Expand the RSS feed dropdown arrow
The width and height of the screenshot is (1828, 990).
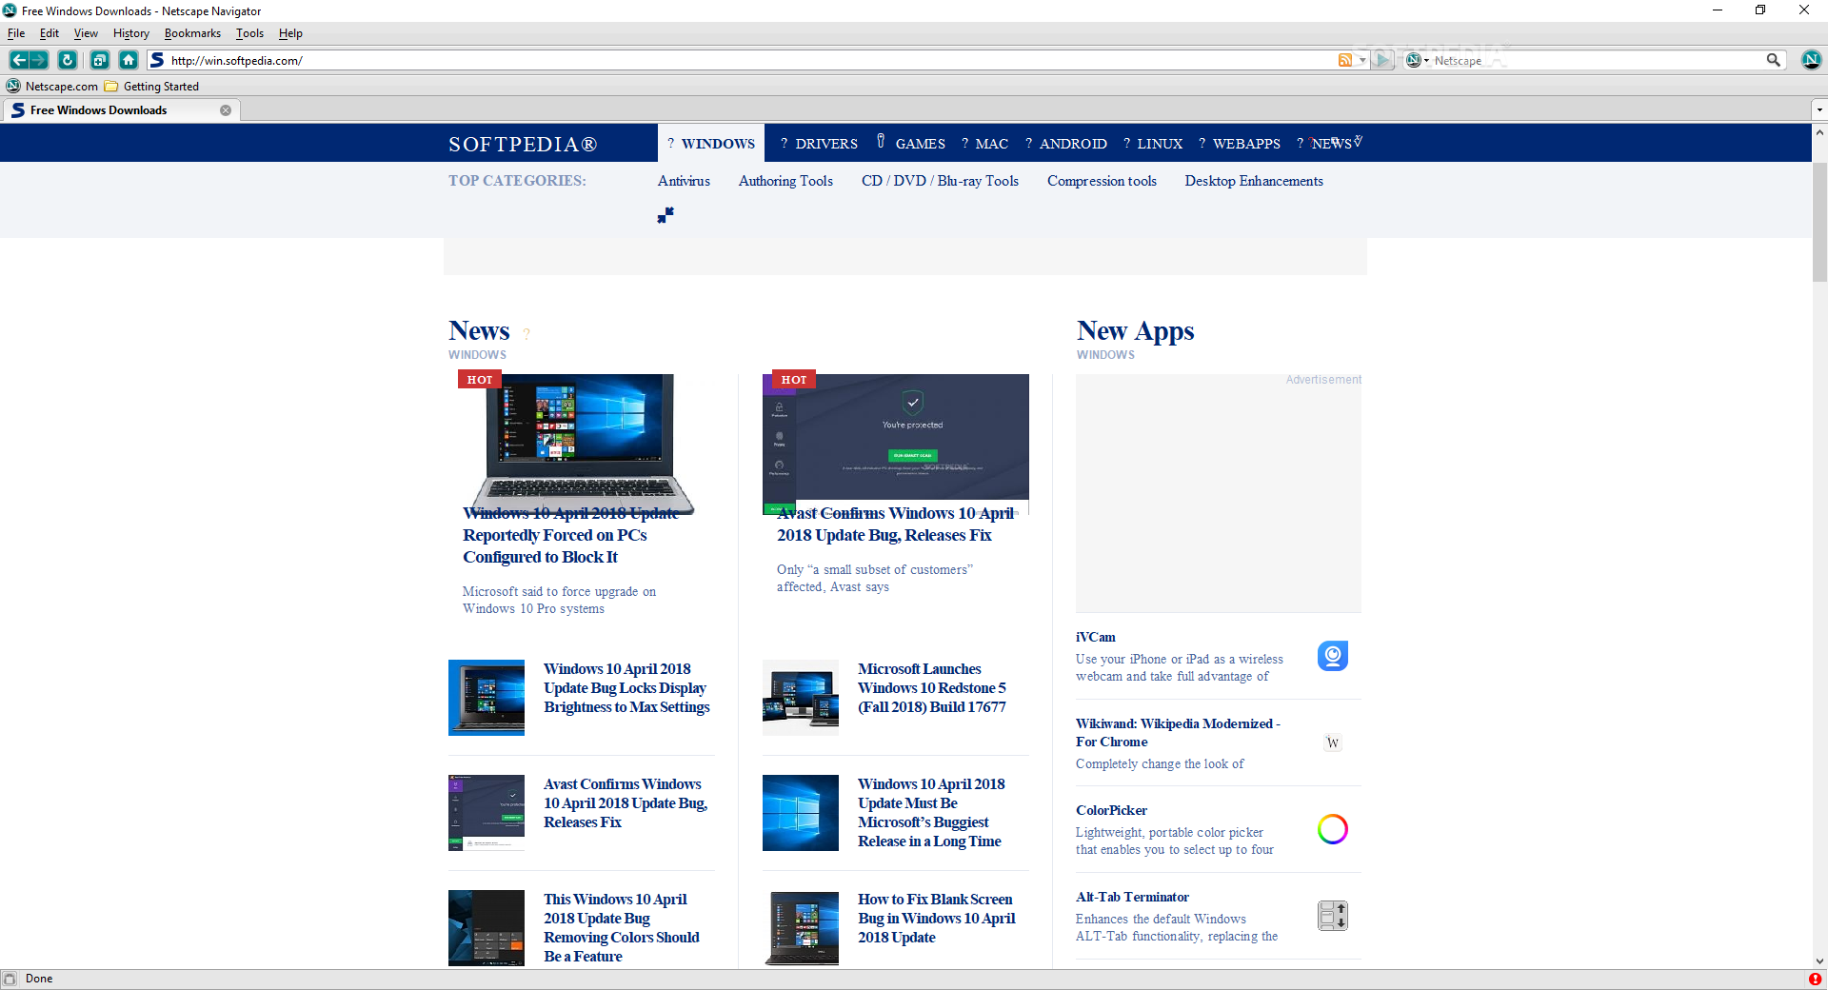click(1362, 60)
